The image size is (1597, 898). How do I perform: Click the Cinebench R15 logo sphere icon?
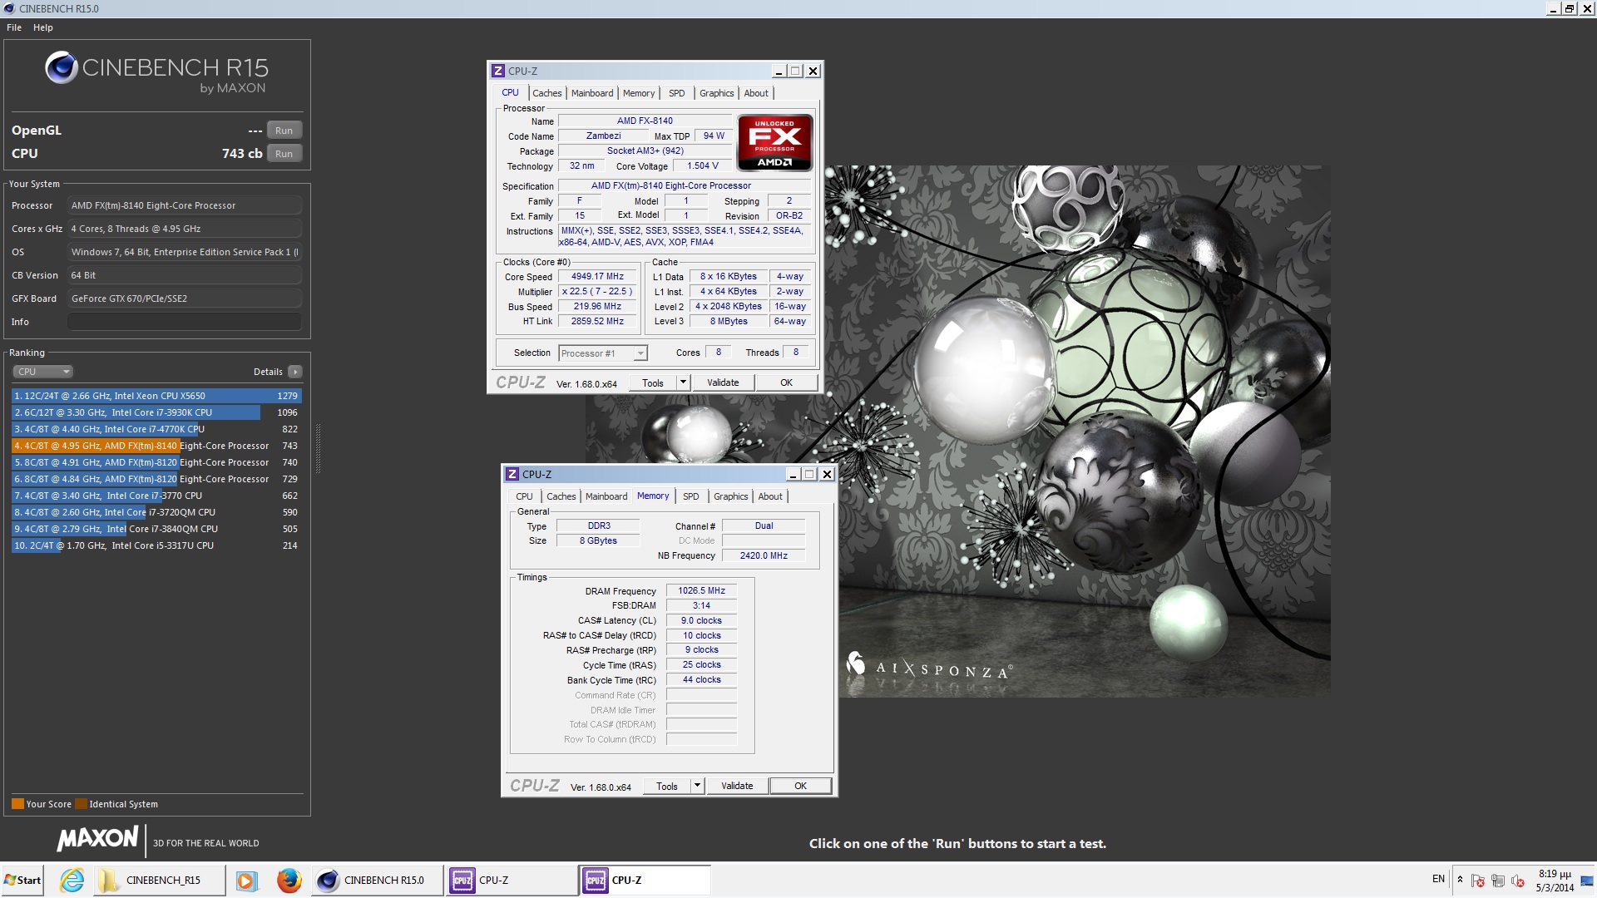[x=62, y=67]
